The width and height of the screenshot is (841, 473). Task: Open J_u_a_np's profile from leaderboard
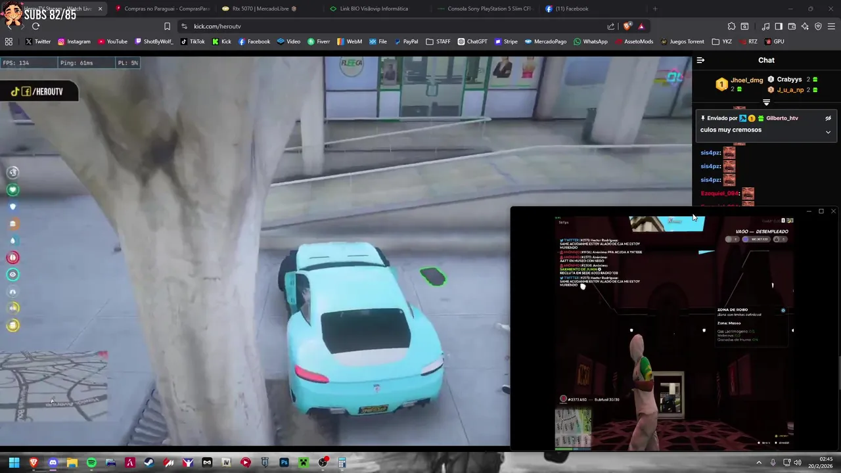click(790, 90)
